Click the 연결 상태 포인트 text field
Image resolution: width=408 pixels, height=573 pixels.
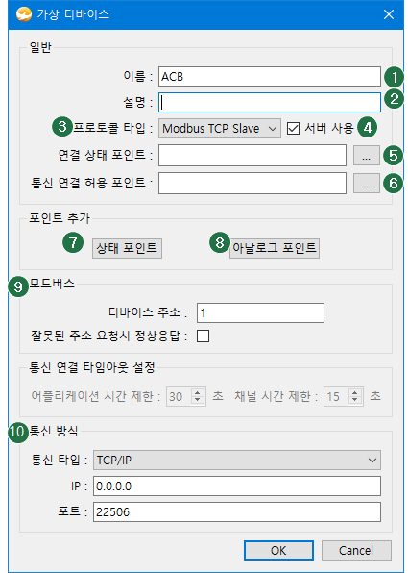(252, 156)
